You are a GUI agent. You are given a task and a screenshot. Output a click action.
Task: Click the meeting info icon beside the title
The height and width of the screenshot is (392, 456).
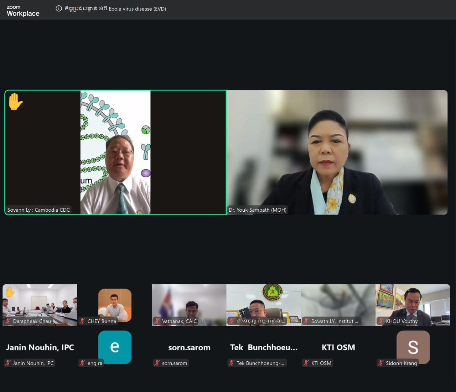click(x=59, y=9)
